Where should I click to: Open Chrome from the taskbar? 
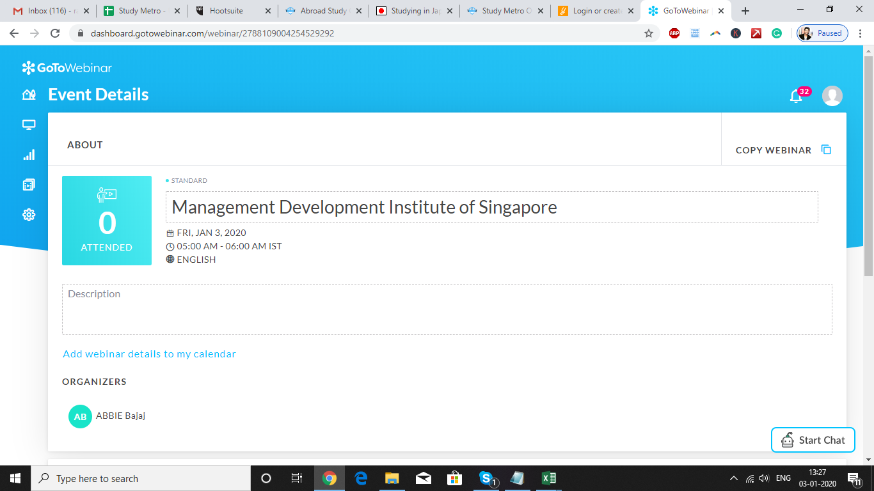[330, 478]
